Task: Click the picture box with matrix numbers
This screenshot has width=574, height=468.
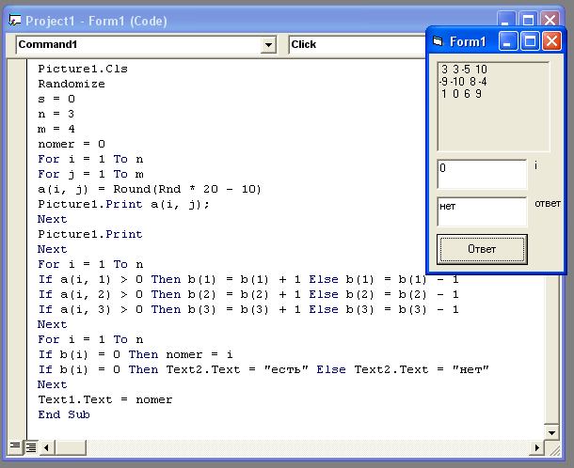Action: point(493,106)
